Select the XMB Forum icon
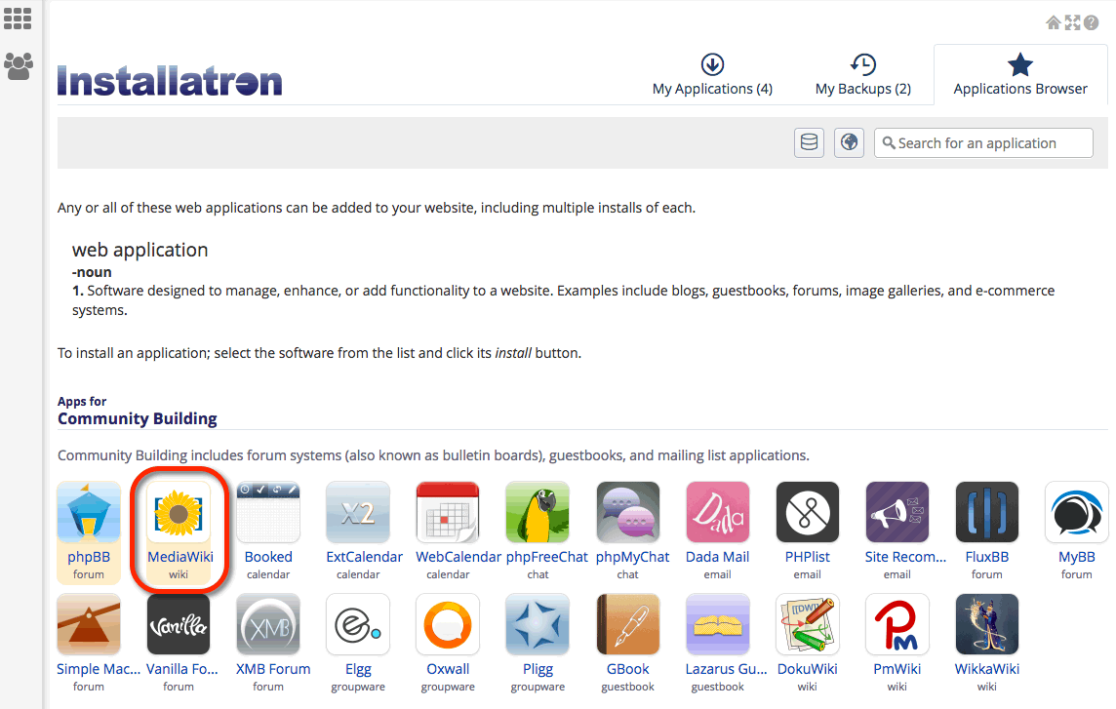Screen dimensions: 1116x709 pyautogui.click(x=268, y=624)
